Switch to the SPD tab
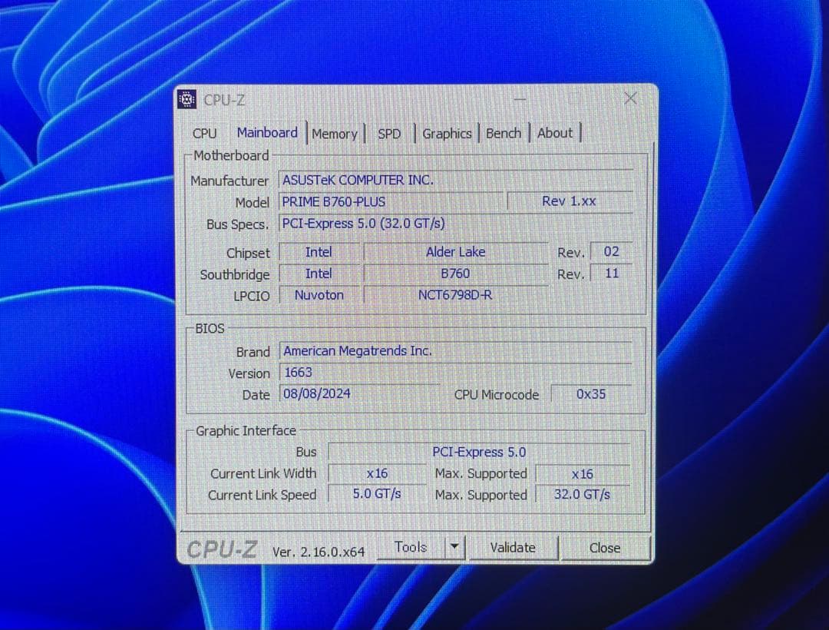The image size is (829, 630). pyautogui.click(x=389, y=134)
